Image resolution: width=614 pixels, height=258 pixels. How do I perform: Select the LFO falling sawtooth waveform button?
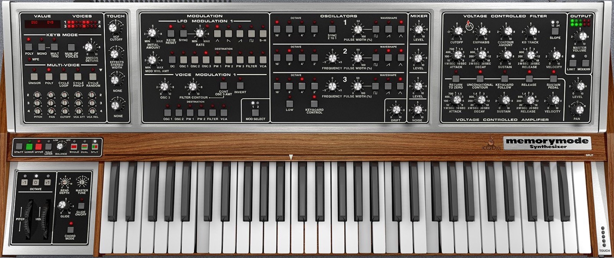pos(229,33)
